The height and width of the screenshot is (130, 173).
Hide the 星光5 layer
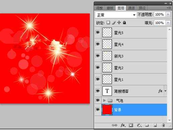98,32
